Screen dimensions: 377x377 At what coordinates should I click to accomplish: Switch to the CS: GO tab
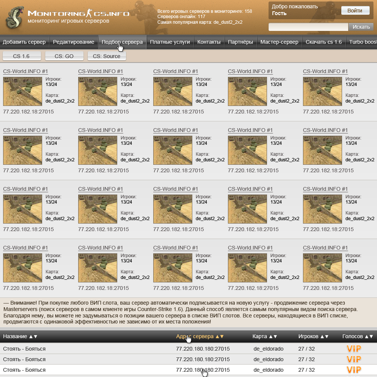[x=64, y=56]
